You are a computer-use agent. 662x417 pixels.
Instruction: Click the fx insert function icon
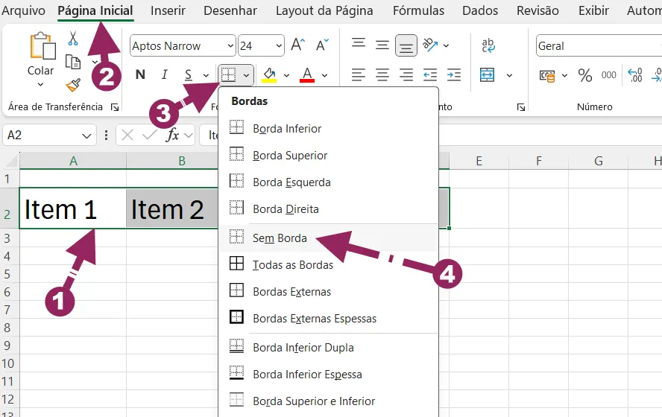[173, 135]
